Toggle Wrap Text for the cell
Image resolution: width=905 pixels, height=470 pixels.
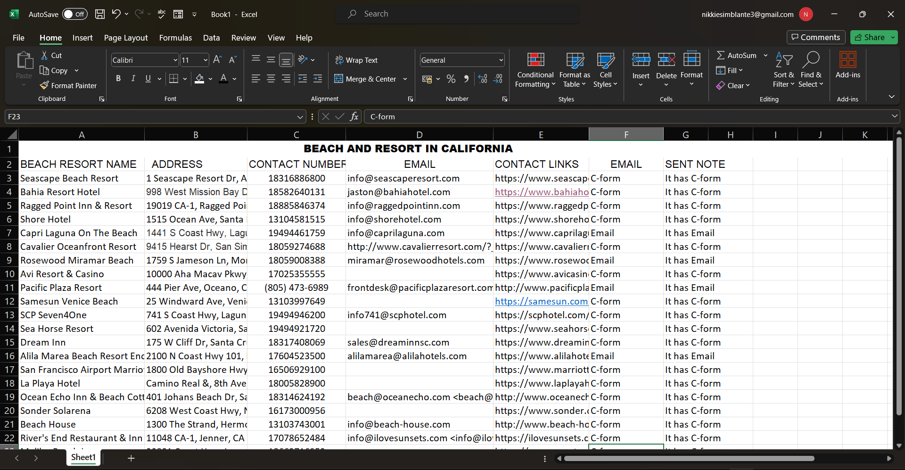[356, 60]
